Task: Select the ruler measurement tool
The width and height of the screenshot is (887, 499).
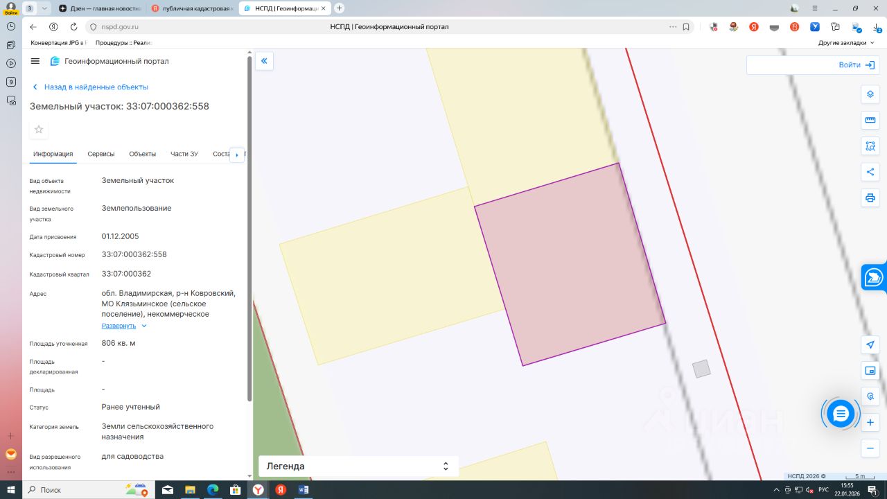Action: pos(870,121)
